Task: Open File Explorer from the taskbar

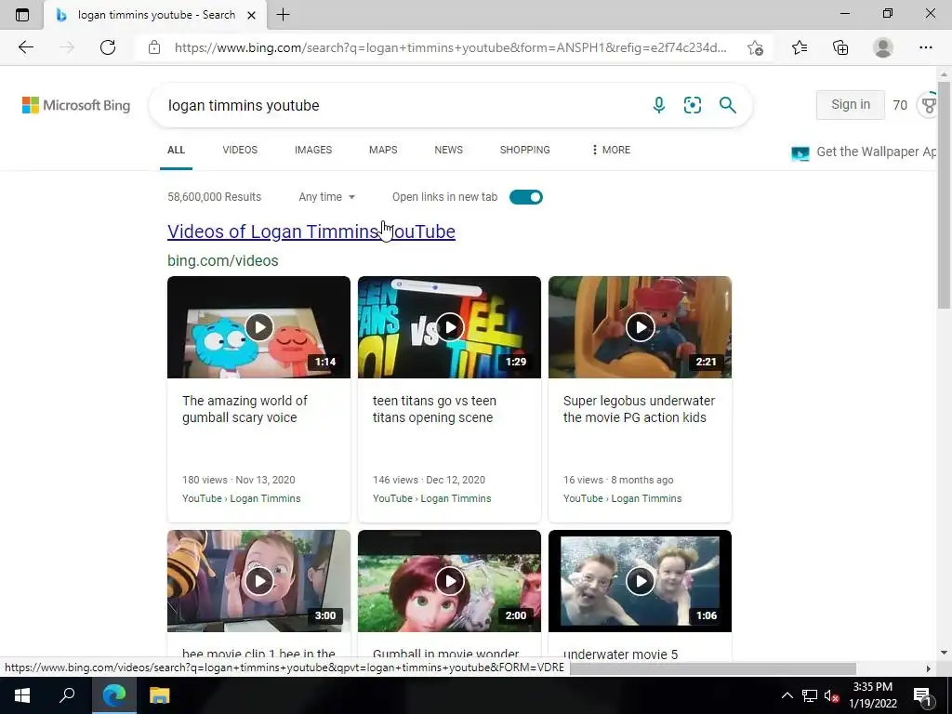Action: pyautogui.click(x=160, y=695)
